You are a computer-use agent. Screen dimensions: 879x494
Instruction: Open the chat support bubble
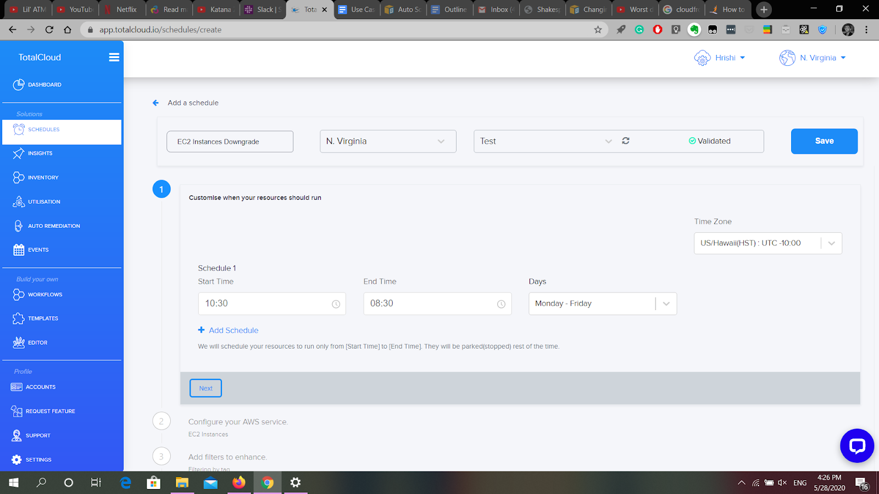(x=857, y=446)
